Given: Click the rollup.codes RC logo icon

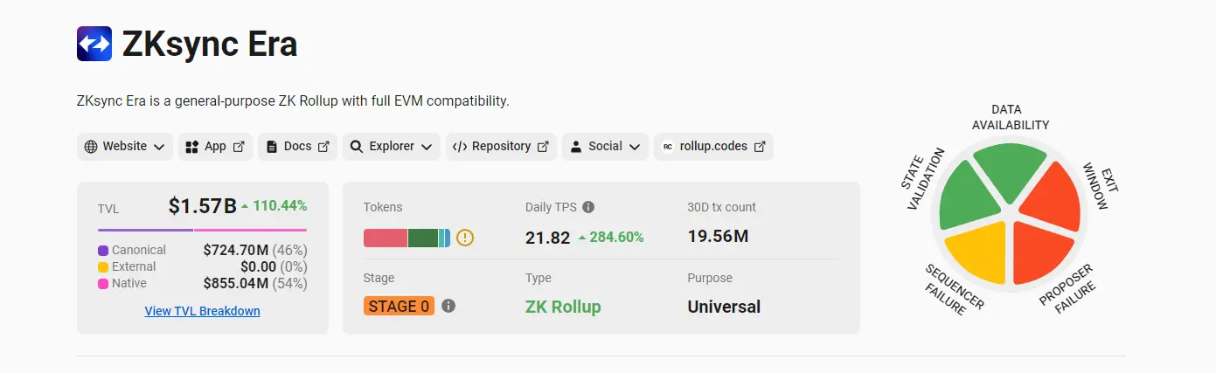Looking at the screenshot, I should [x=668, y=147].
